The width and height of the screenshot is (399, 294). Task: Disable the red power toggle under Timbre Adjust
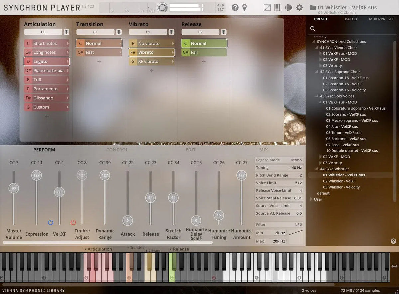pyautogui.click(x=73, y=222)
